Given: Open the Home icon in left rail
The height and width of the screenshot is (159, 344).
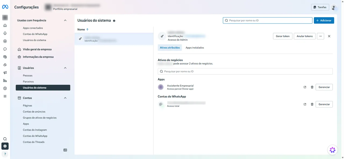Looking at the screenshot, I should (5, 25).
